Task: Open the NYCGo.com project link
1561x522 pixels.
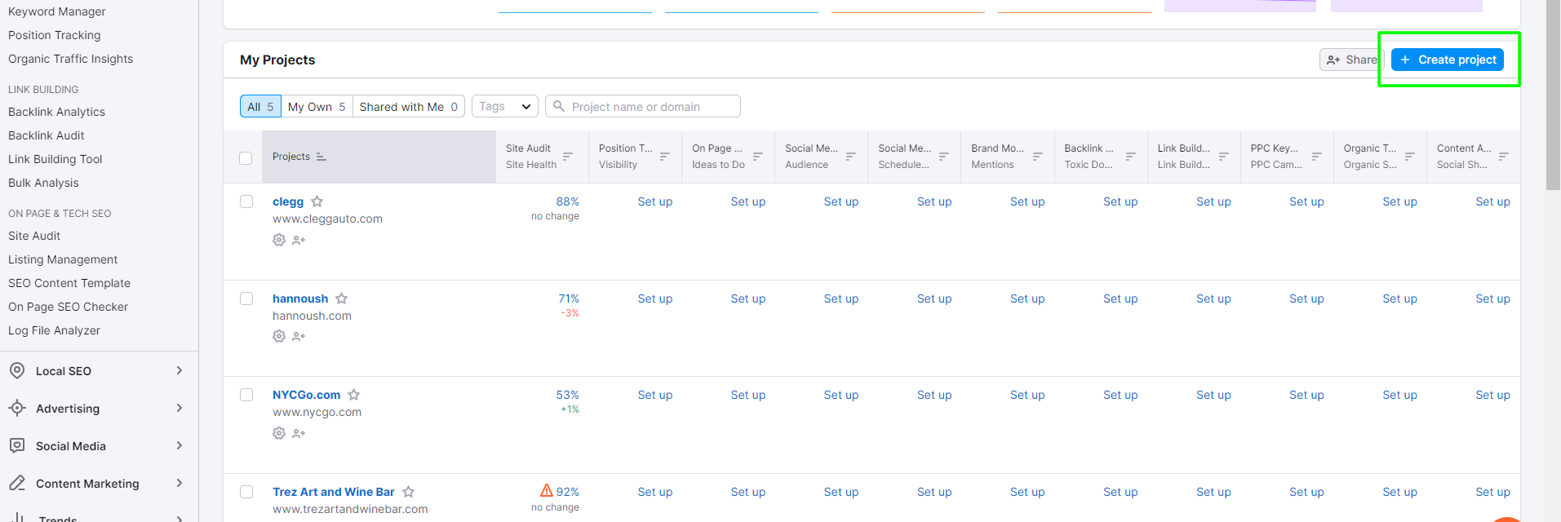Action: pyautogui.click(x=306, y=395)
